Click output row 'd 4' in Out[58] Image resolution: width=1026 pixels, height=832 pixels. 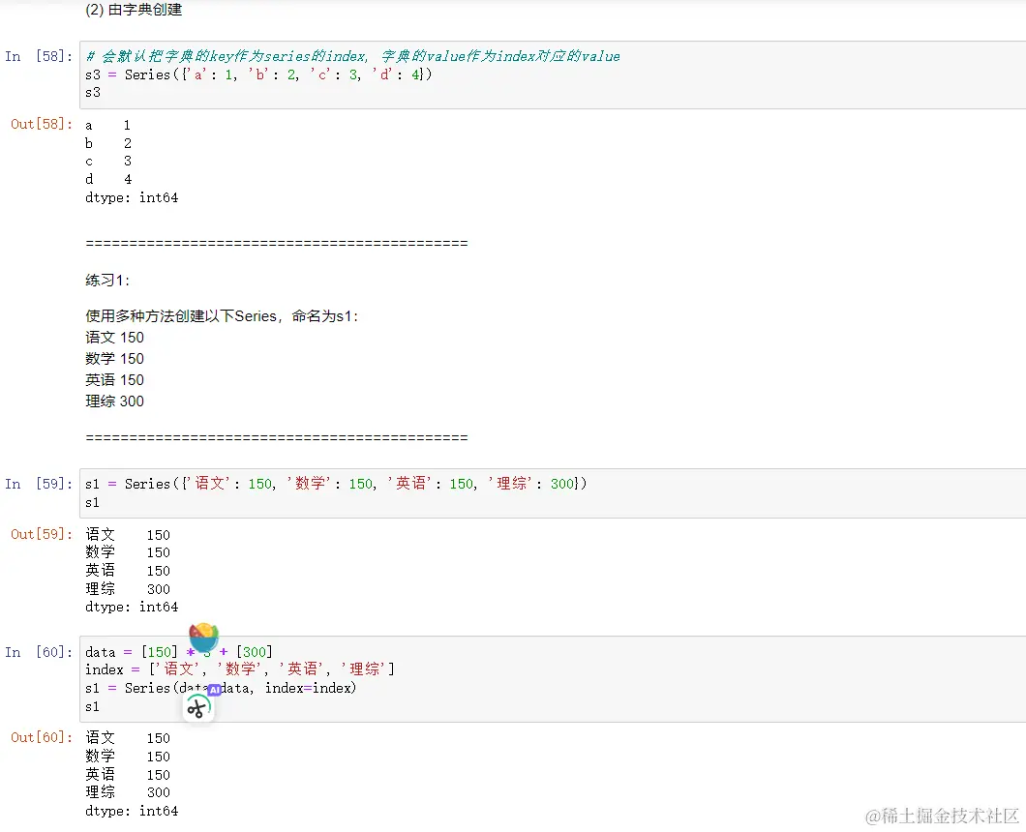[x=108, y=179]
